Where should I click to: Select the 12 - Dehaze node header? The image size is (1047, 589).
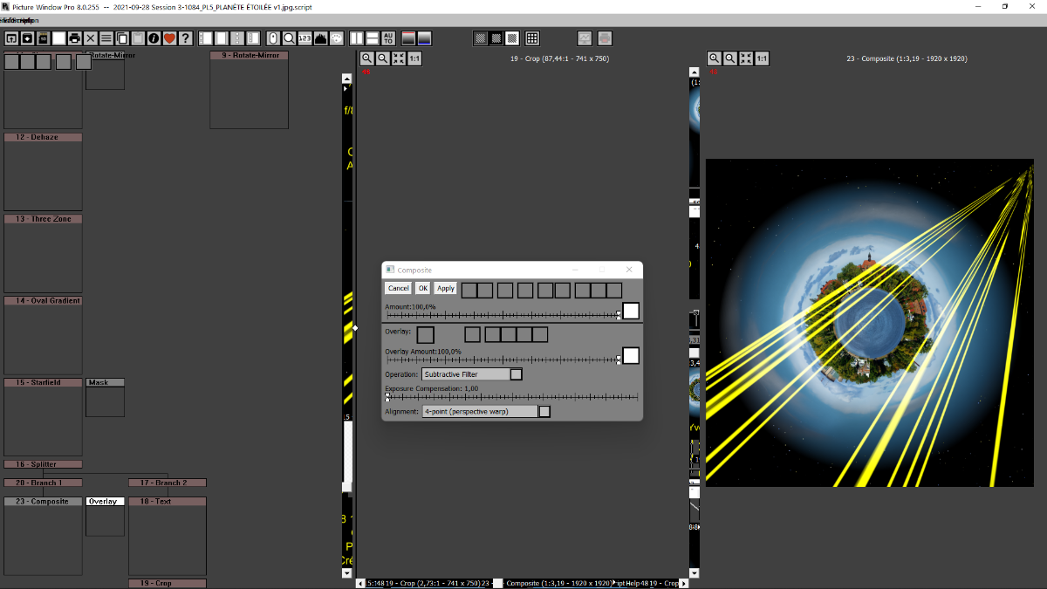pyautogui.click(x=44, y=138)
